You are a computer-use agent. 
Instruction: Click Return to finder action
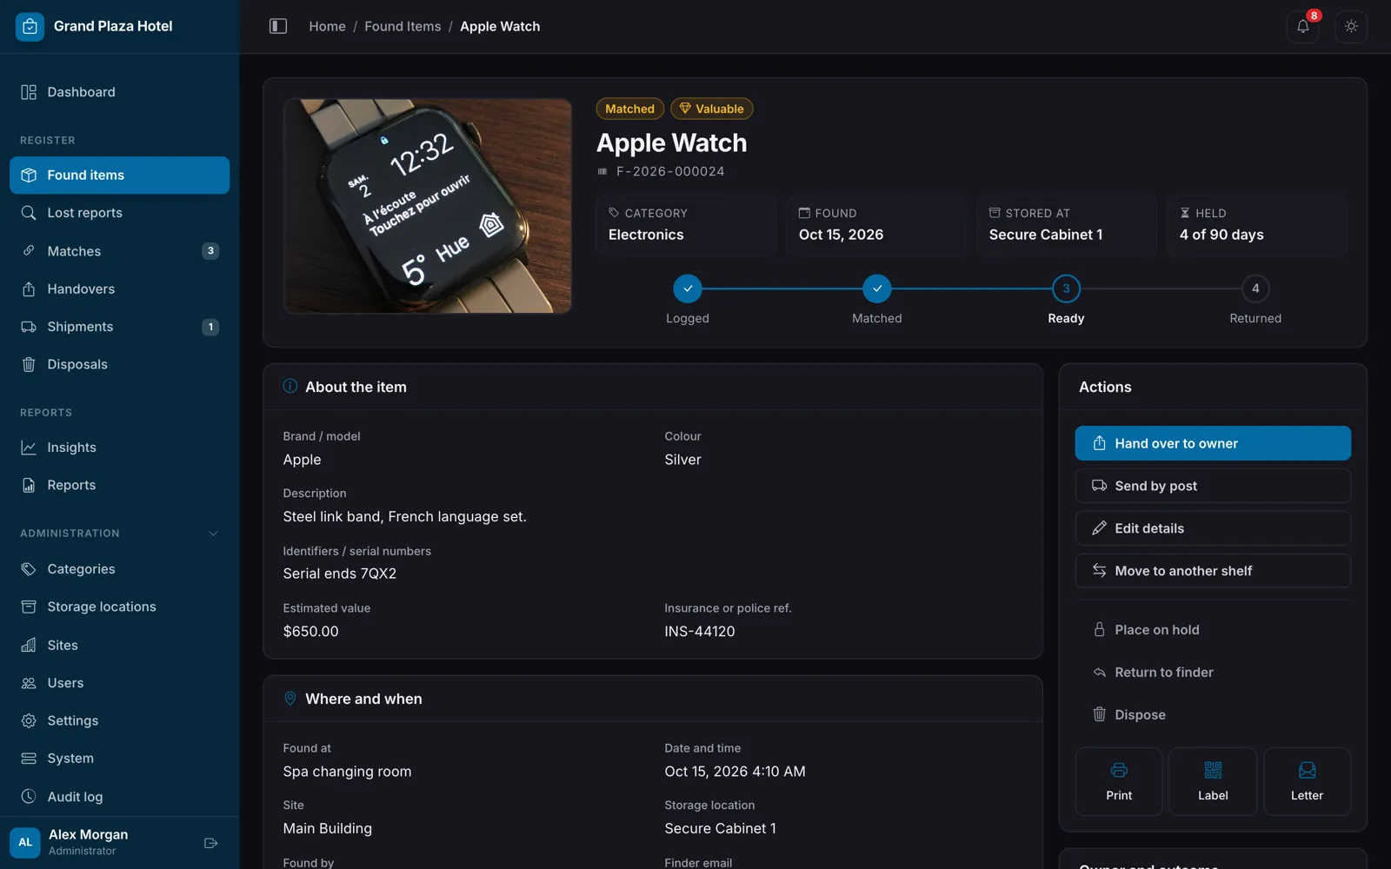click(x=1213, y=673)
